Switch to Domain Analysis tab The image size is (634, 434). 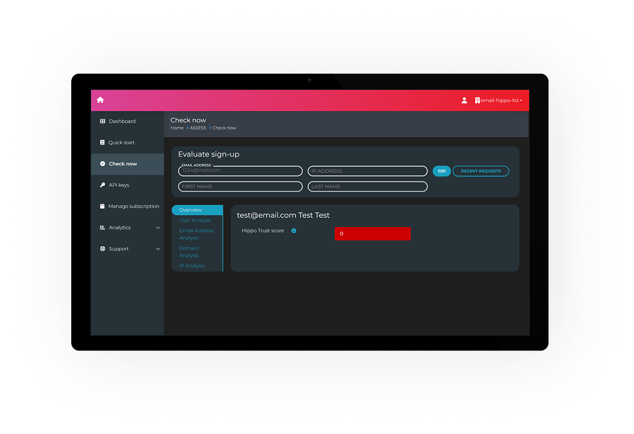(x=189, y=252)
